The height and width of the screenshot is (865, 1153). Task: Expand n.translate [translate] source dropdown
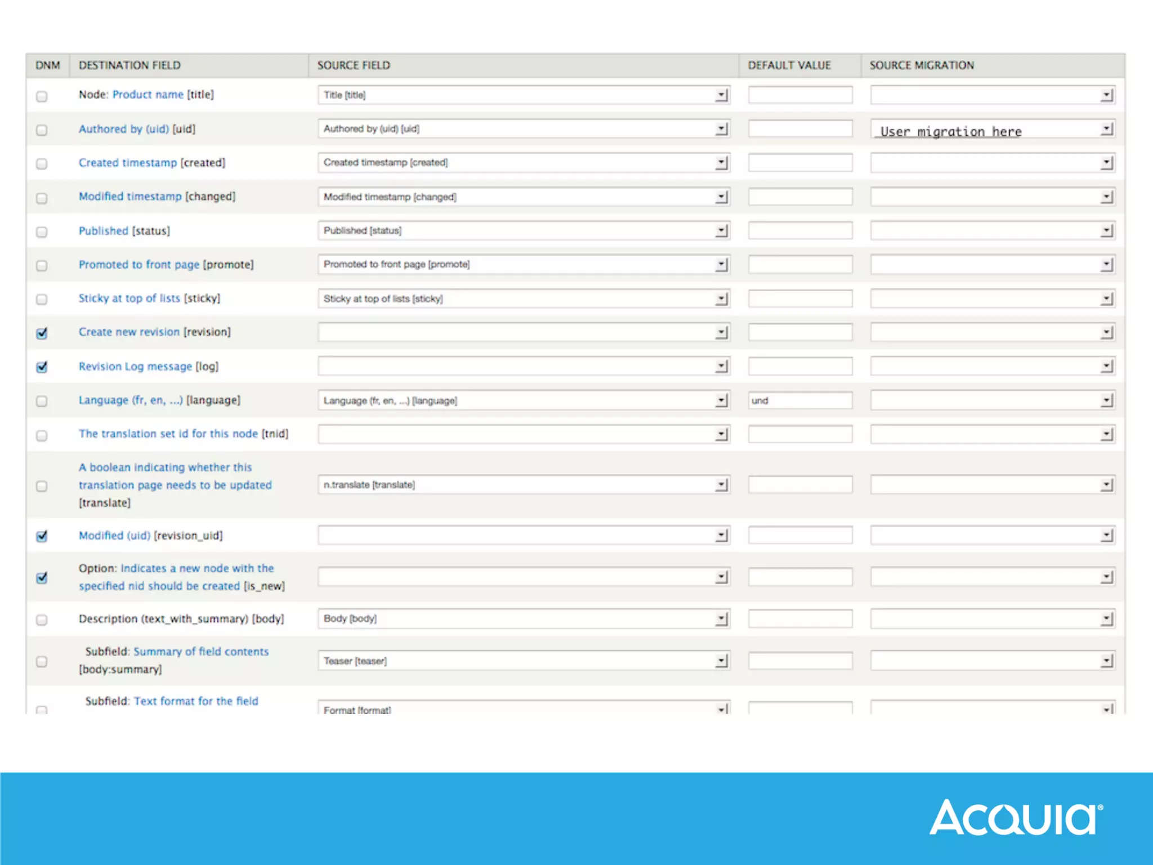pyautogui.click(x=524, y=485)
